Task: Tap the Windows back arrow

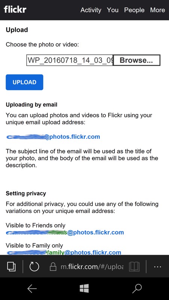Action: (x=32, y=288)
